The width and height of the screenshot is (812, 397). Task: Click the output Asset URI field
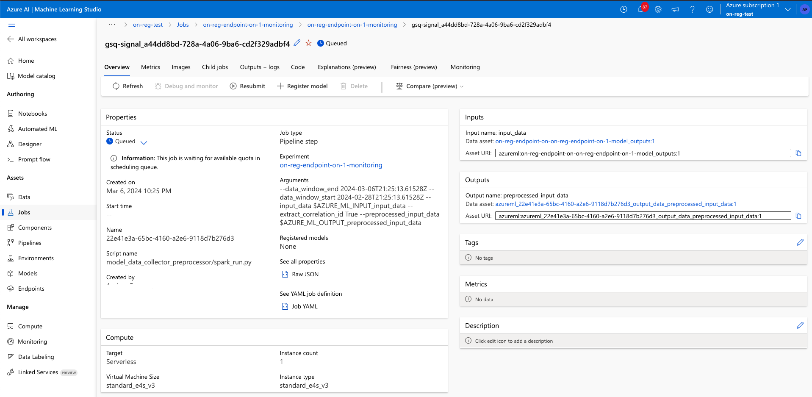tap(643, 216)
